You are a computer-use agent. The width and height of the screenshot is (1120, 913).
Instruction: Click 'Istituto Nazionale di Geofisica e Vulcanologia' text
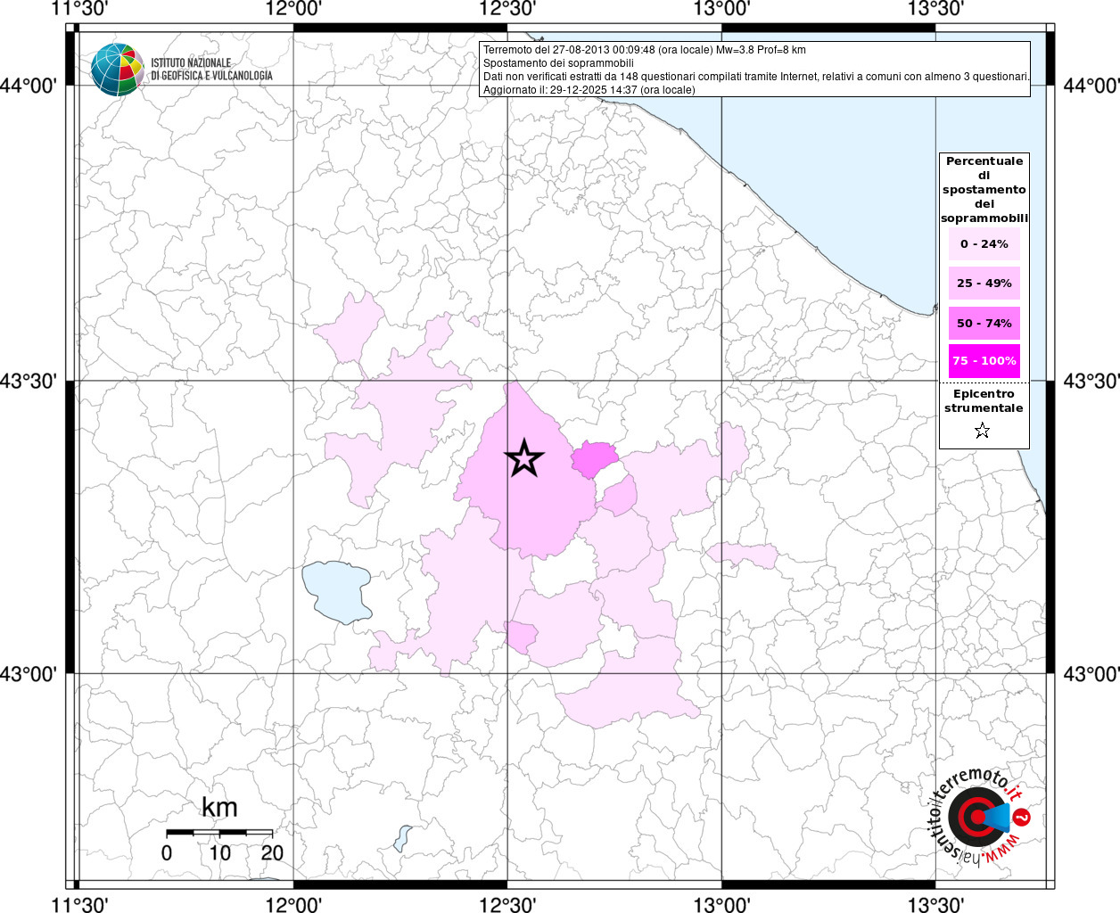point(212,70)
